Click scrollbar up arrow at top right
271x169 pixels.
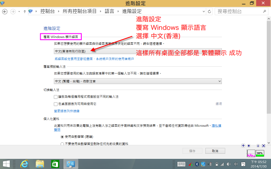pos(268,19)
